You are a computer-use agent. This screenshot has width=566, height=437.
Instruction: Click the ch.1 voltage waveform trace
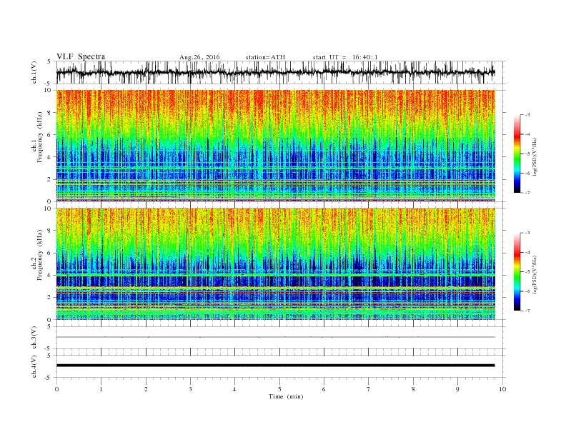tap(275, 72)
